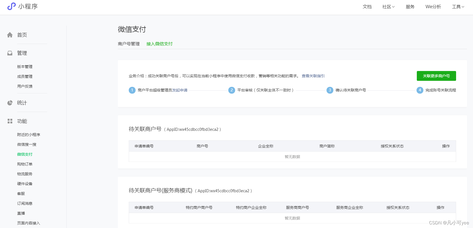Click the pie chart icon beside 统计

pos(10,103)
